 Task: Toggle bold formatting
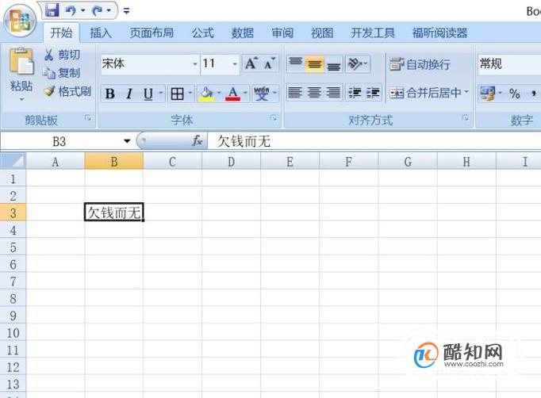[110, 94]
